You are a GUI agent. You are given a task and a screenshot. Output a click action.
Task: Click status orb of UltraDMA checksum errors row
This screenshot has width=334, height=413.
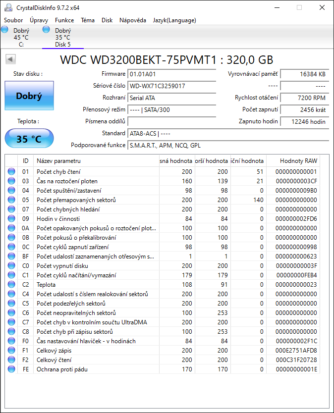11,322
